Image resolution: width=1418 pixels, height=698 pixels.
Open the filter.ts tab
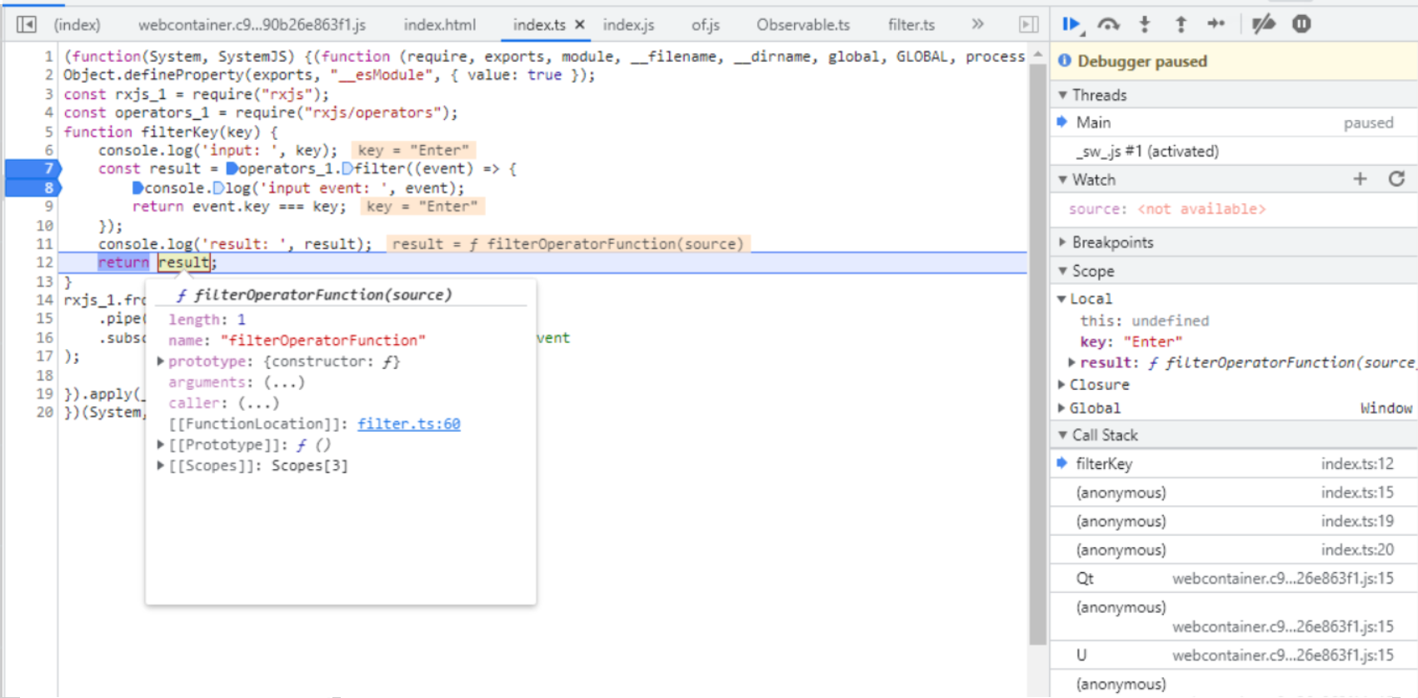point(911,25)
